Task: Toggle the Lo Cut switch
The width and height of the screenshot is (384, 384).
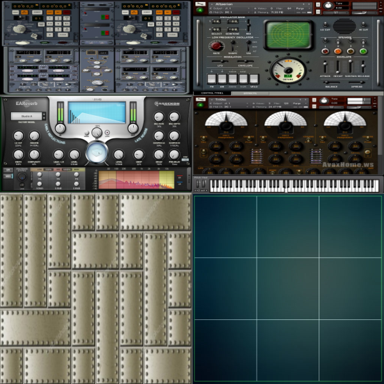Action: [326, 24]
